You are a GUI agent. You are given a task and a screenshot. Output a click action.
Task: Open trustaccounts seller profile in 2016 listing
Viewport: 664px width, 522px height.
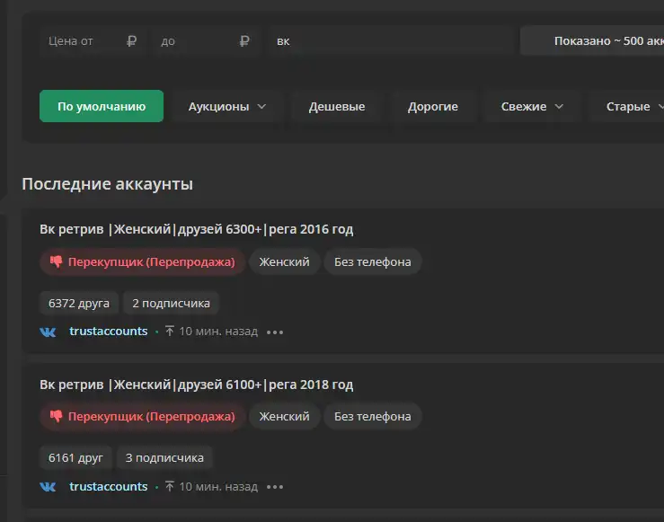(109, 331)
